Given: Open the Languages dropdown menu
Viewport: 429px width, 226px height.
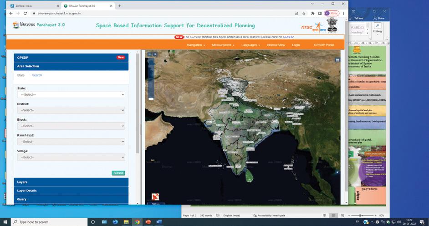Looking at the screenshot, I should 250,45.
